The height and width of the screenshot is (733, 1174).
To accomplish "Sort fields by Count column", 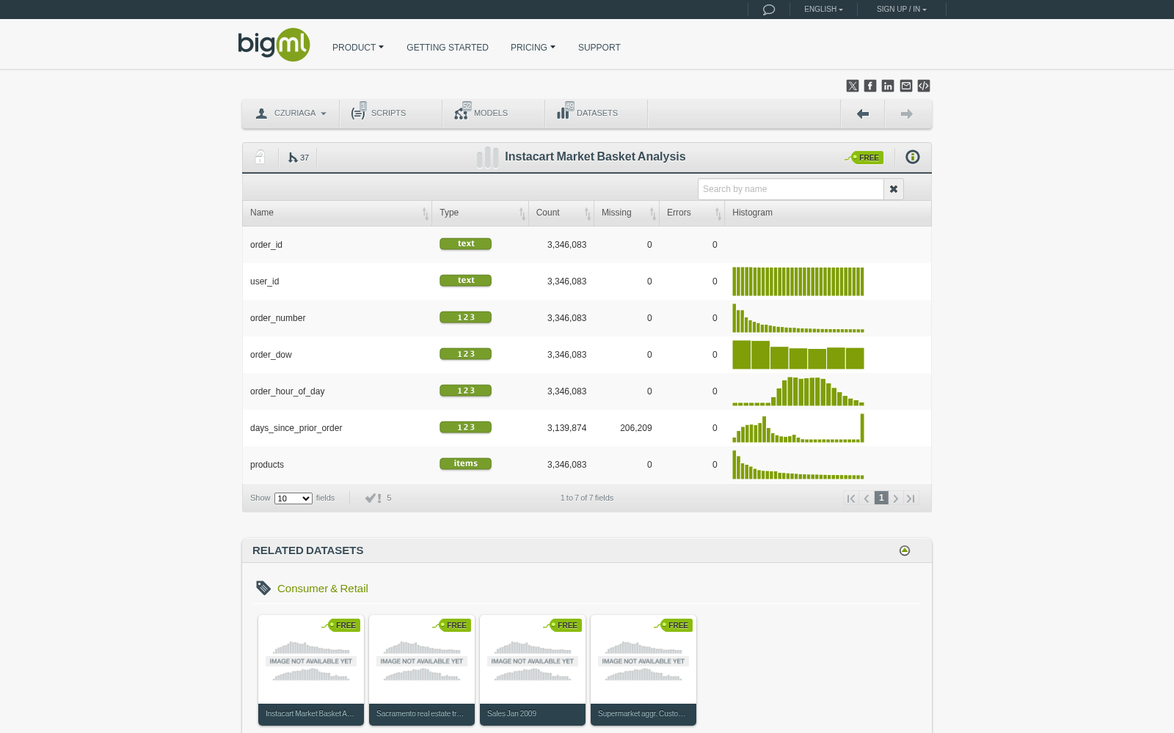I will coord(561,213).
